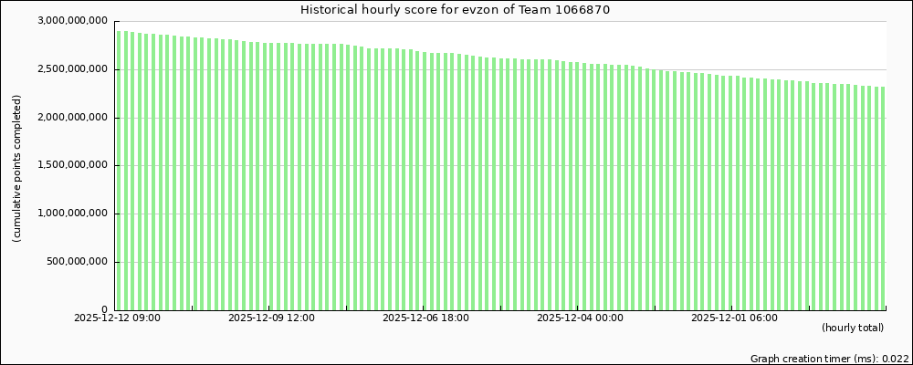
Task: Select the 1,500,000,000 y-axis value
Action: click(x=75, y=166)
